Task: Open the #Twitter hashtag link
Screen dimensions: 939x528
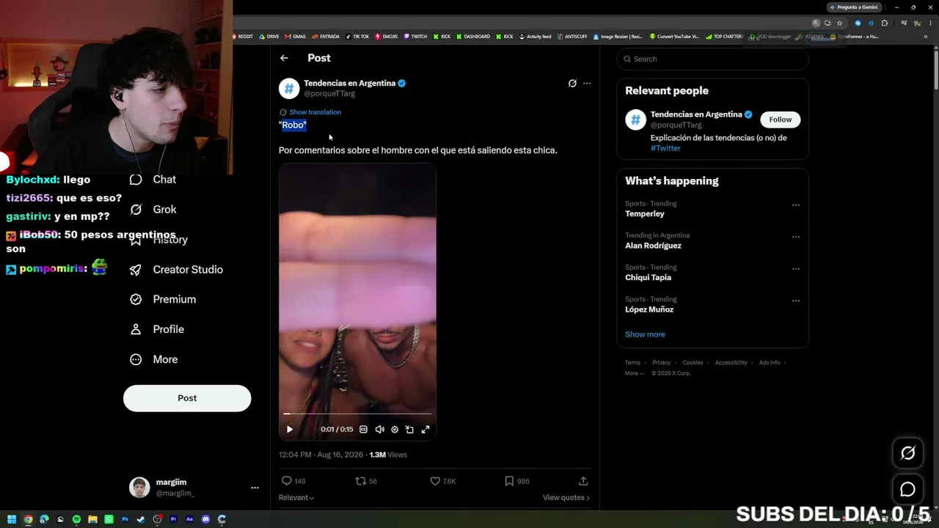Action: tap(665, 148)
